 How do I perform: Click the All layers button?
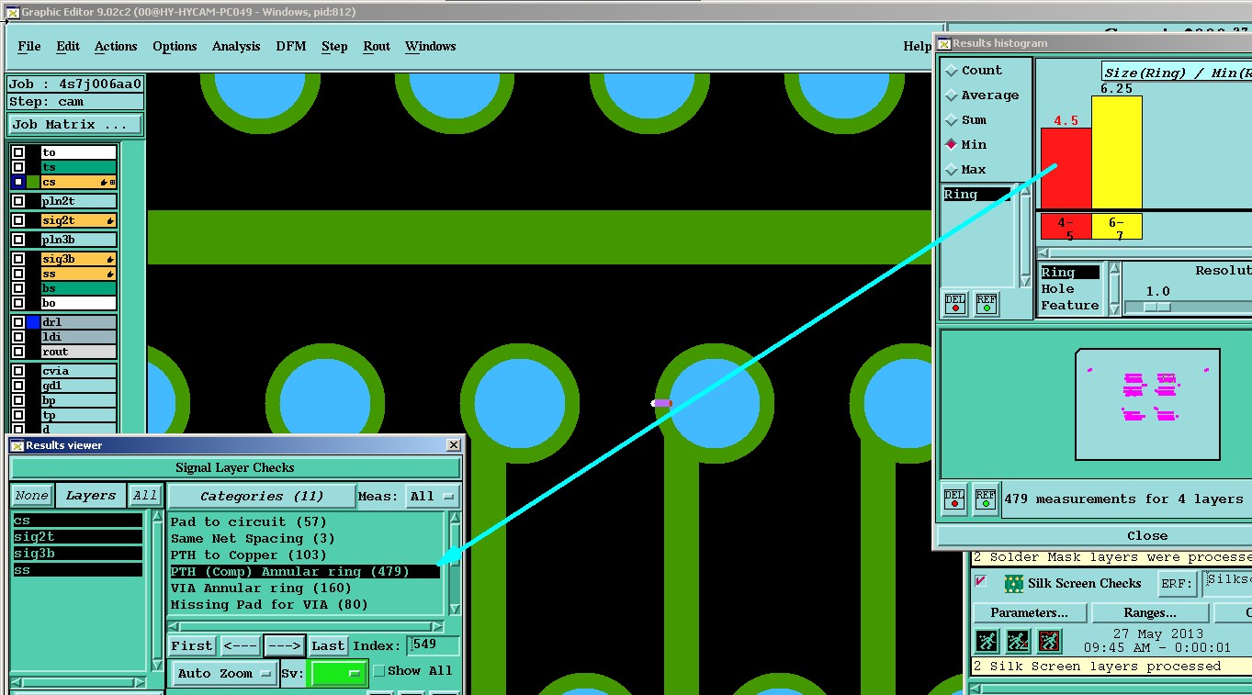145,496
